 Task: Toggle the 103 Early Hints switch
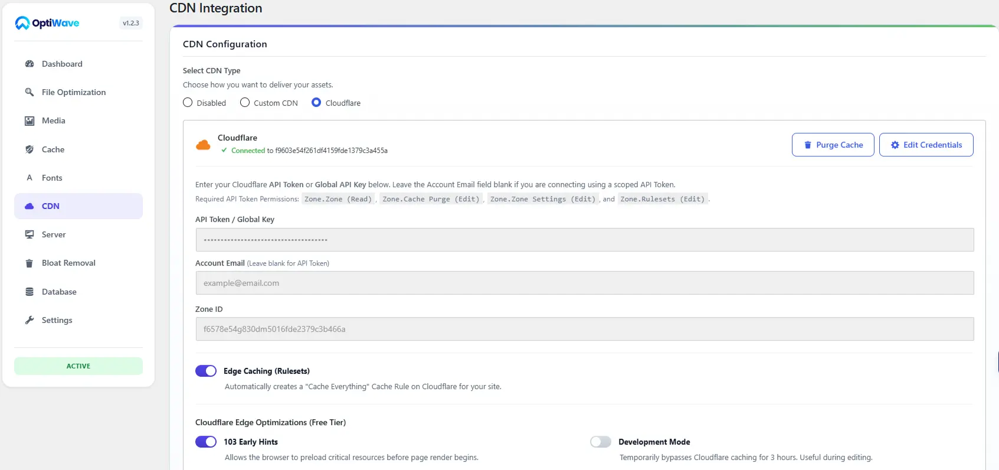pyautogui.click(x=206, y=442)
